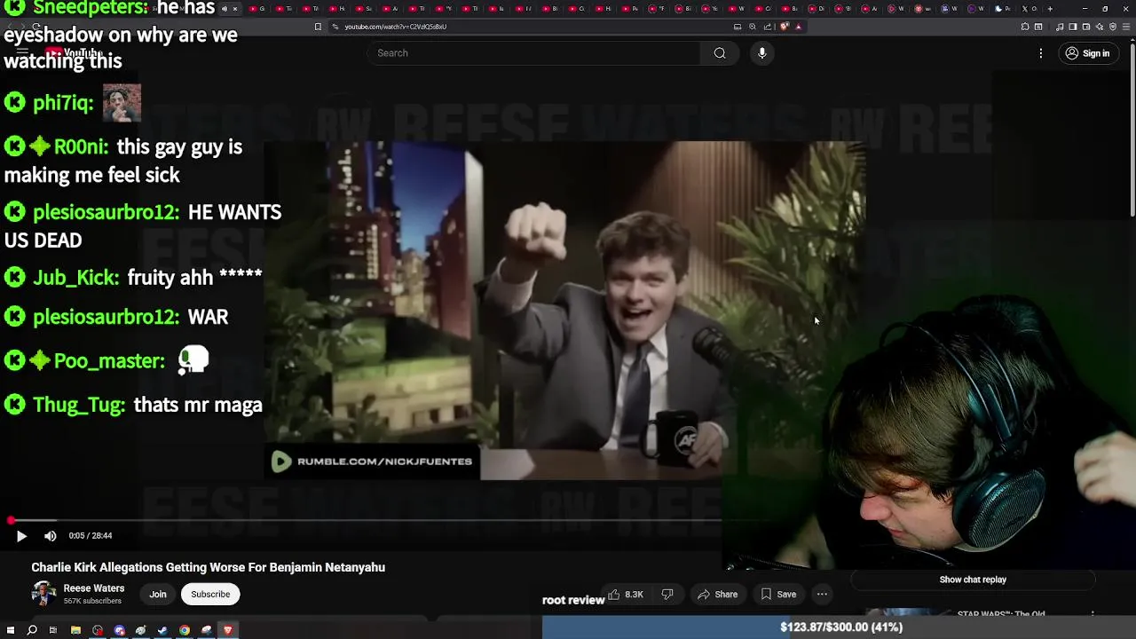
Task: Open Google Chrome from taskbar
Action: [x=185, y=630]
